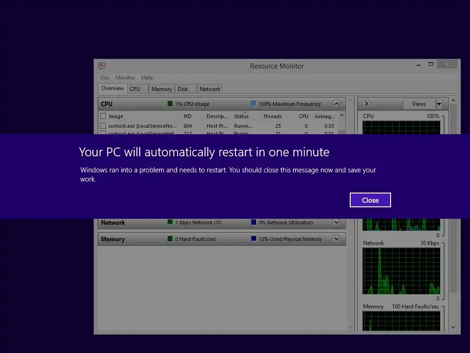The height and width of the screenshot is (353, 470).
Task: Click the Views button
Action: (x=419, y=104)
